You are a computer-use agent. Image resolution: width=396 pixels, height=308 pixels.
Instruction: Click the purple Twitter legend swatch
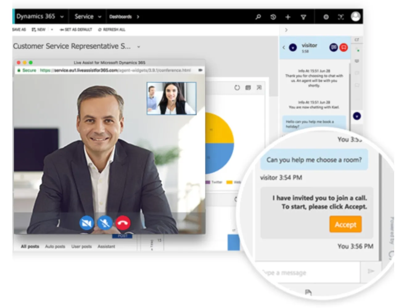click(208, 182)
